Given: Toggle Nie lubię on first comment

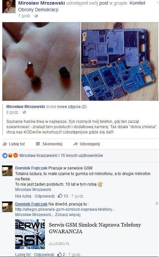Looking at the screenshot, I should [23, 196].
